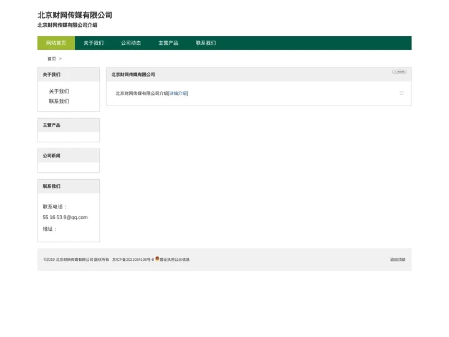Click the 北京财网传媒有限公司 heading of the content panel

tap(133, 74)
